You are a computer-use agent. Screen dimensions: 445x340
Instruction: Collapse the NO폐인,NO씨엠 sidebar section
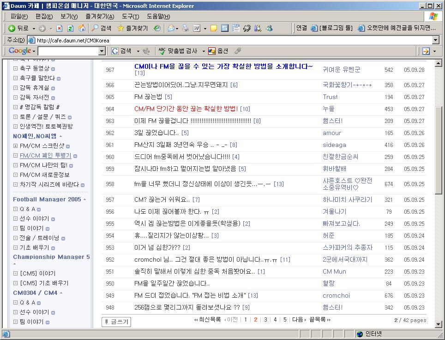tap(61, 136)
